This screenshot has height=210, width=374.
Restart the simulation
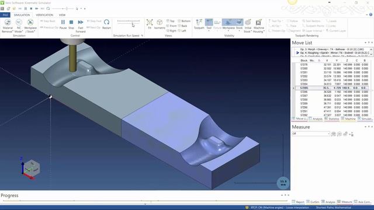click(106, 24)
